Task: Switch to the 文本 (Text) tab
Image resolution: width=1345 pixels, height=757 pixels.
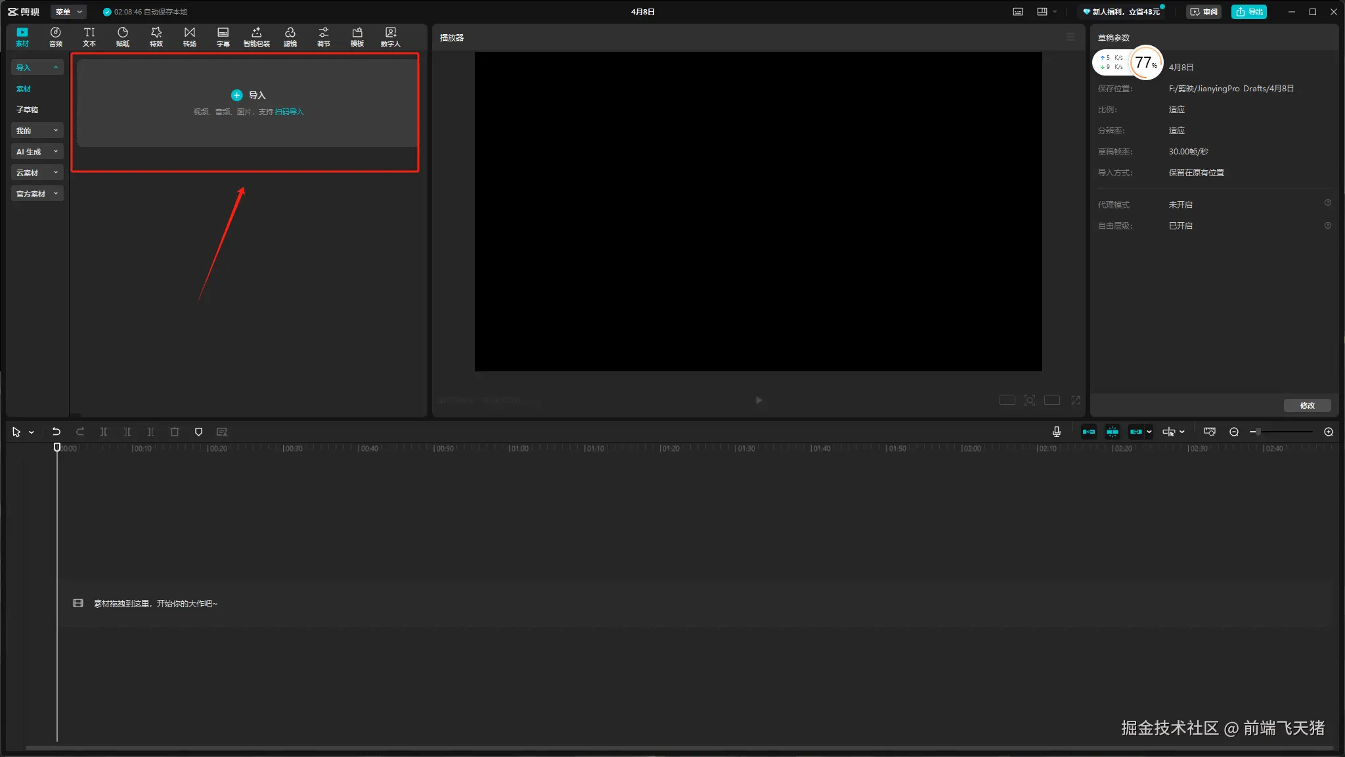Action: tap(89, 36)
